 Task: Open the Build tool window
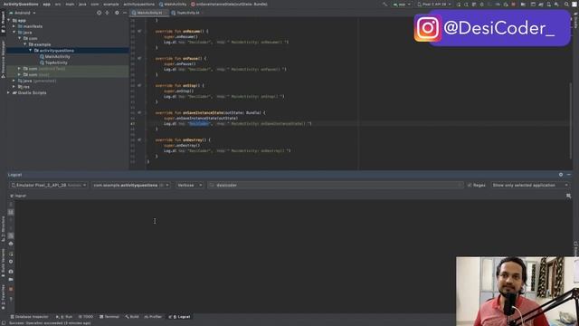click(132, 317)
